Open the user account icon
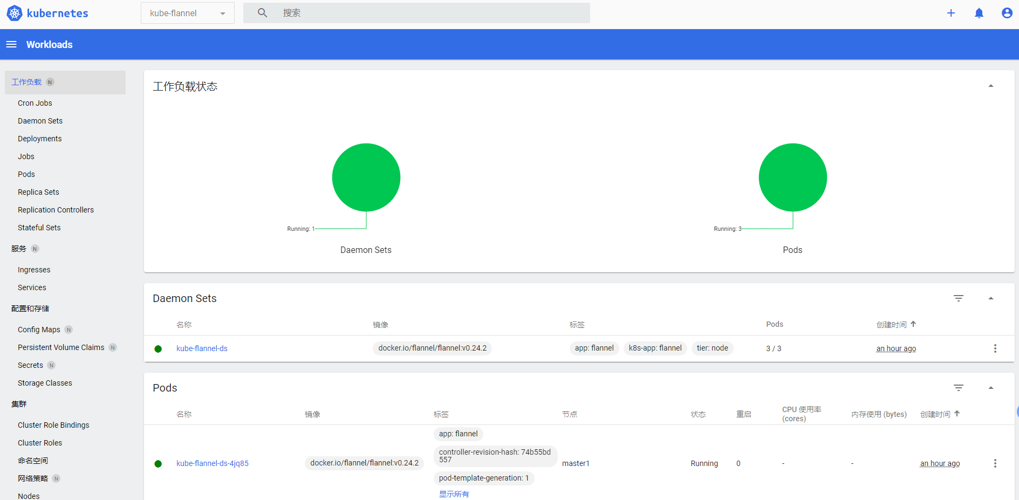Viewport: 1019px width, 500px height. [1007, 13]
